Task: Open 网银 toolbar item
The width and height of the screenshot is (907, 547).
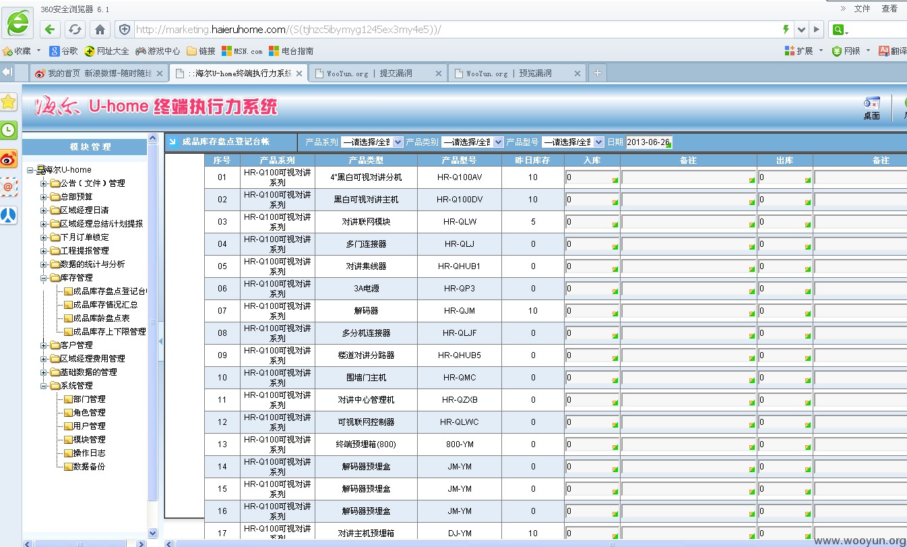Action: (850, 51)
